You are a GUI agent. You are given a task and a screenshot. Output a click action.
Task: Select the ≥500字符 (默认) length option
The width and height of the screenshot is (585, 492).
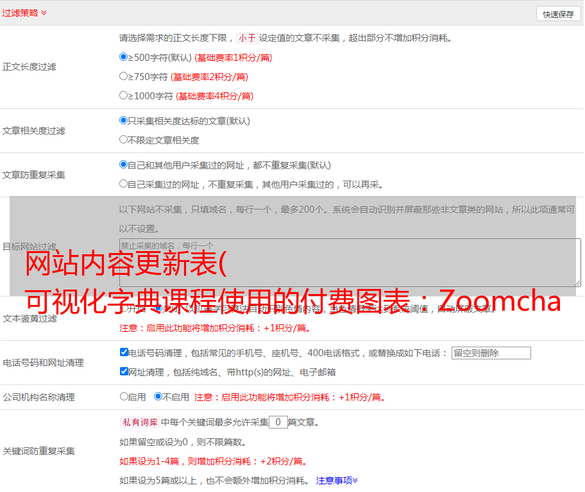tap(123, 57)
